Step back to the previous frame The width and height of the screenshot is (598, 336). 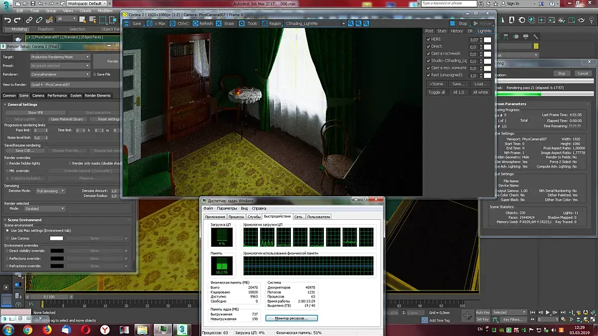[540, 312]
